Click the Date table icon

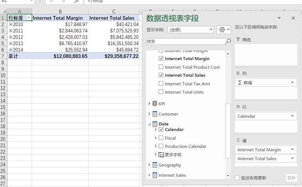point(155,124)
